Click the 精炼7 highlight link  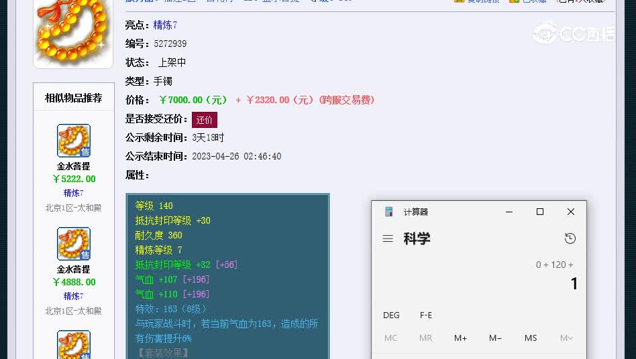(x=165, y=25)
